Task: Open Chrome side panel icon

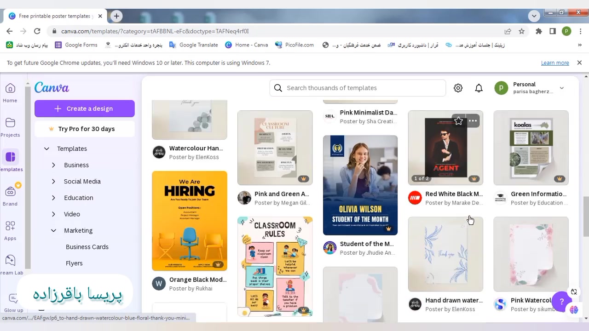Action: click(553, 31)
